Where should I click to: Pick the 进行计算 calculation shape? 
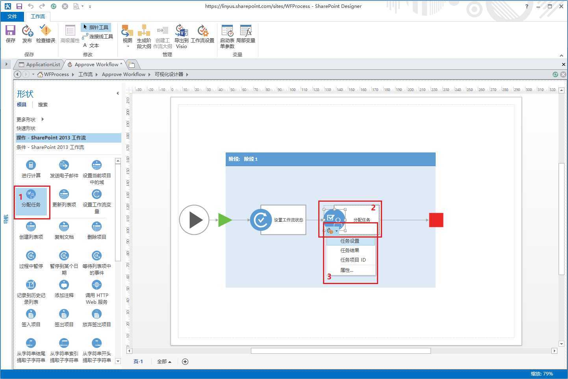(31, 169)
